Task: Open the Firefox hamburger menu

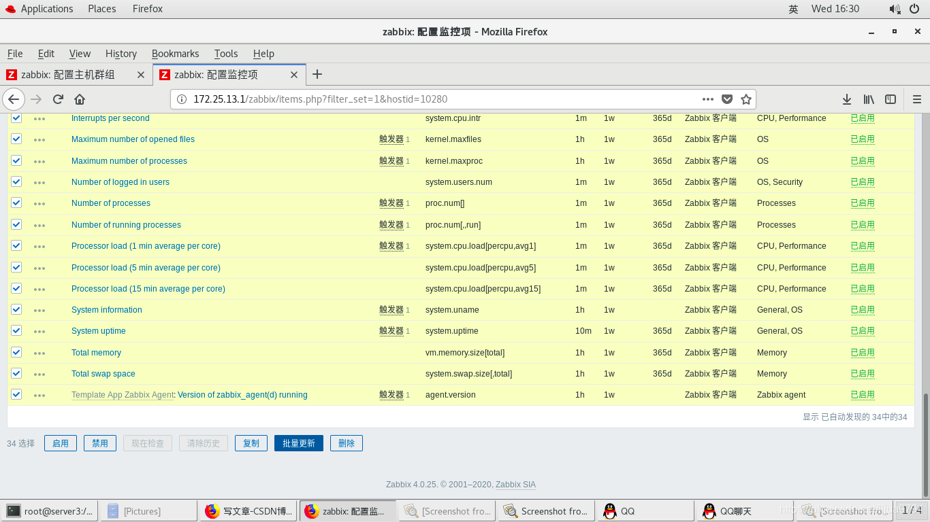Action: (x=917, y=99)
